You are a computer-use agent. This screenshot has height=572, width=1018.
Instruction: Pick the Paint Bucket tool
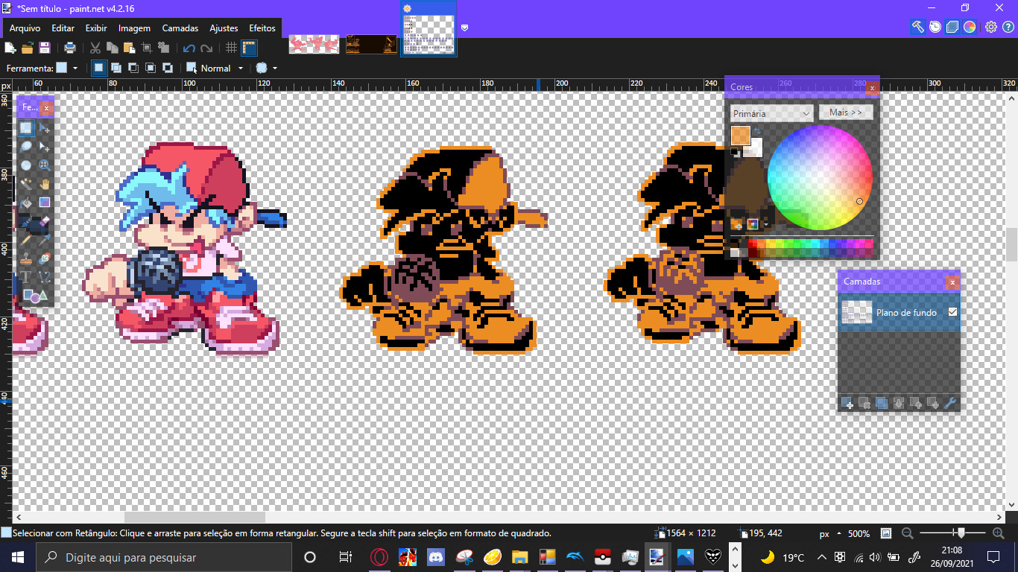pos(26,203)
